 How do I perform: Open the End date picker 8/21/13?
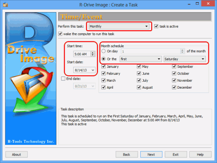(84, 86)
